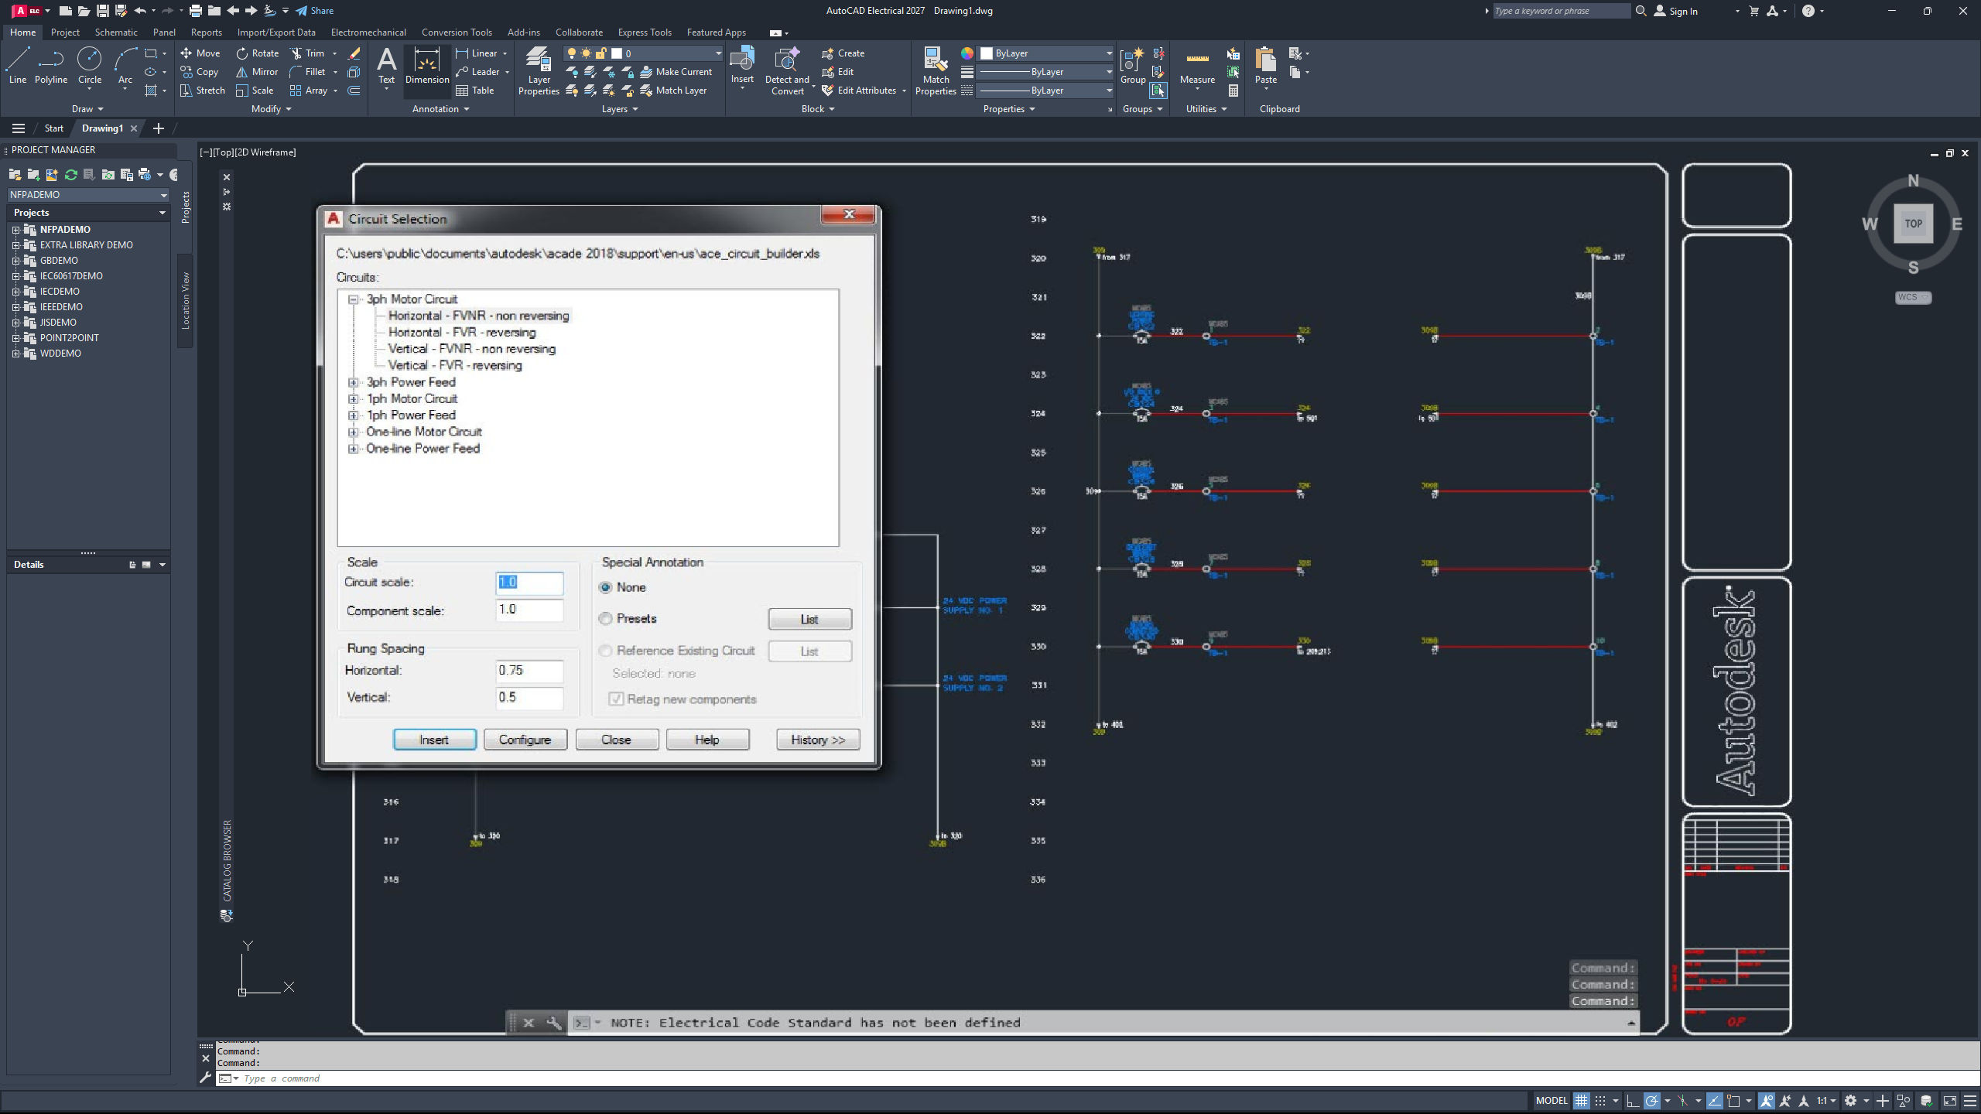Image resolution: width=1981 pixels, height=1114 pixels.
Task: Expand the WDDEMO project tree
Action: (15, 354)
